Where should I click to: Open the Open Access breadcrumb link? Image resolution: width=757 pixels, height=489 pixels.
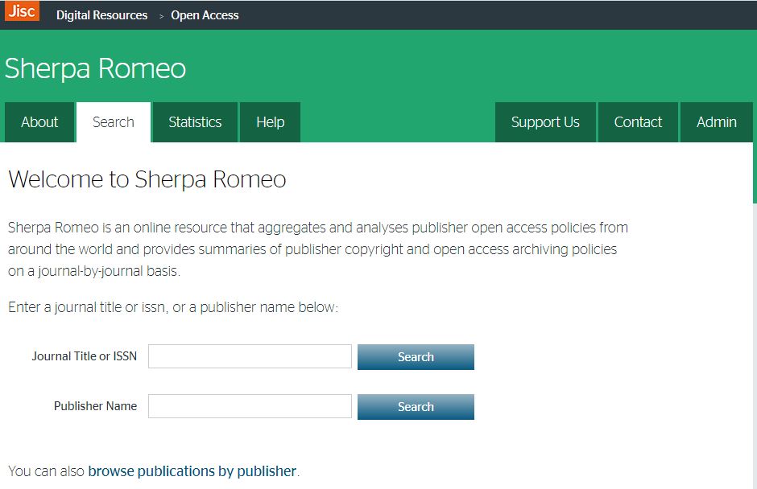(205, 15)
